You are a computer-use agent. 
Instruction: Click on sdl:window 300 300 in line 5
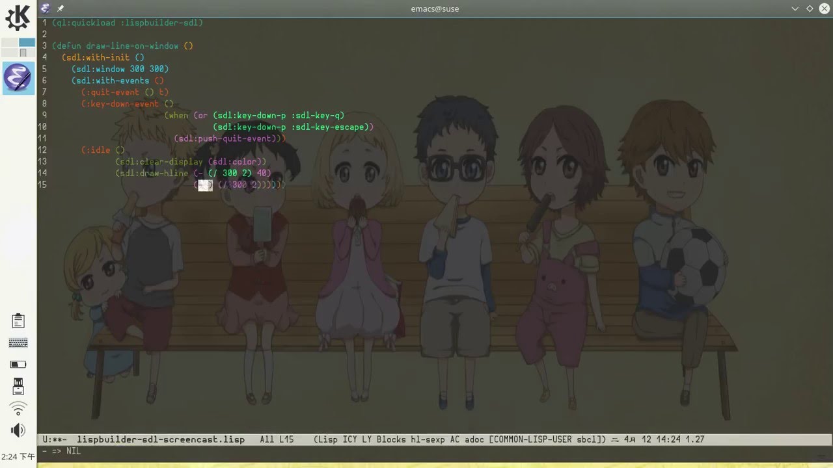tap(120, 69)
